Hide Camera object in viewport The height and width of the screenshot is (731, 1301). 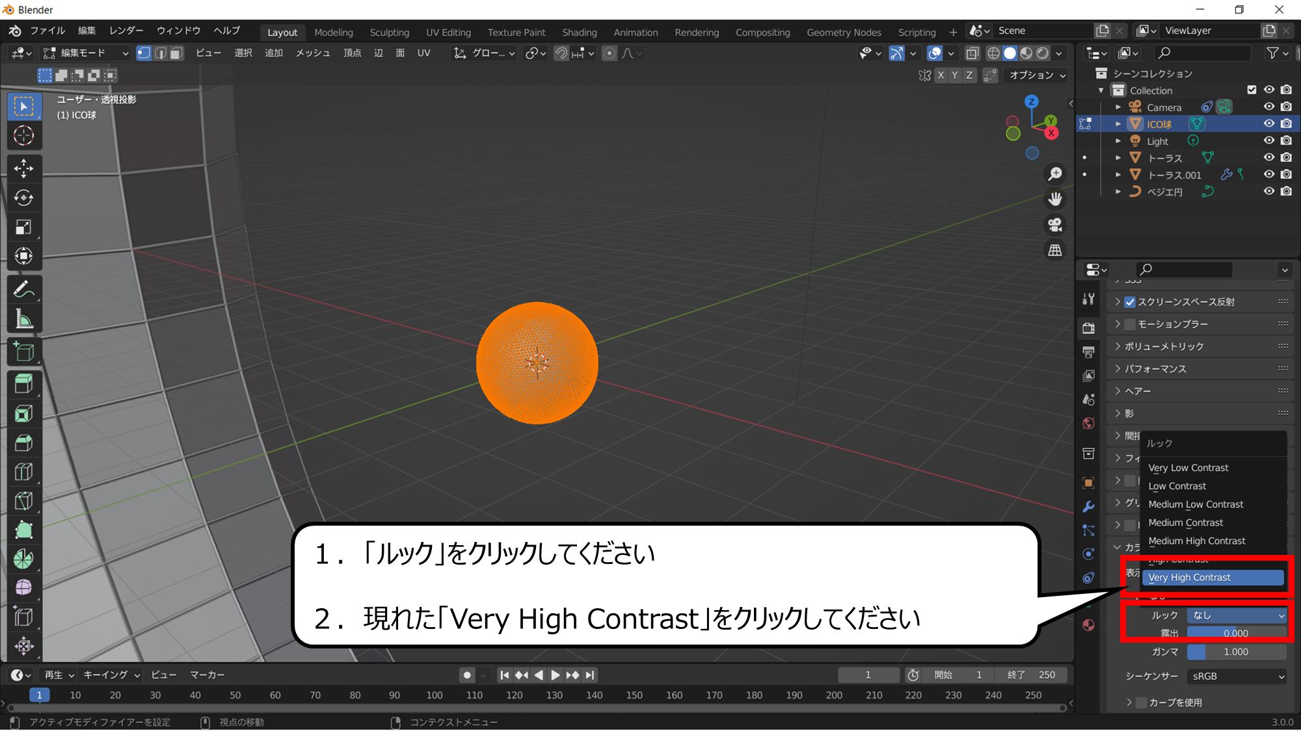[1268, 107]
